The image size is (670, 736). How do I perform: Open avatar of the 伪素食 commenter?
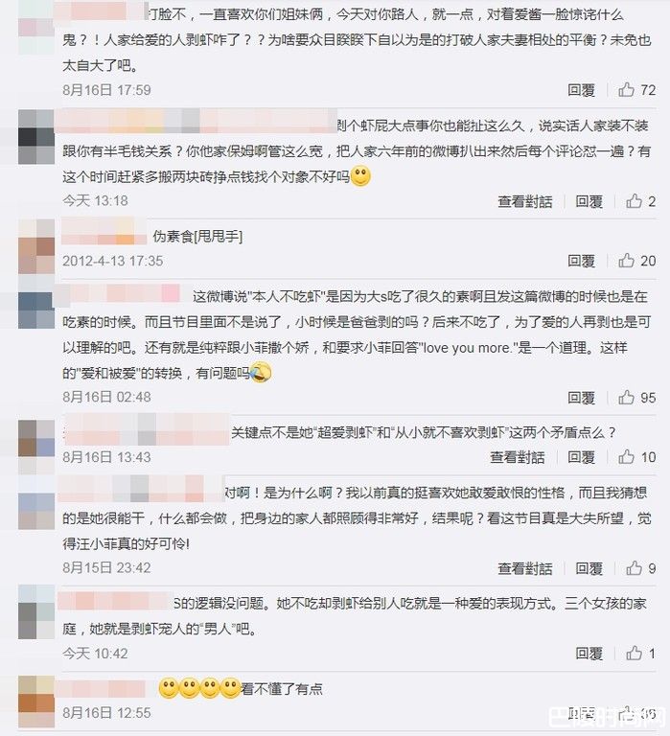pos(36,246)
